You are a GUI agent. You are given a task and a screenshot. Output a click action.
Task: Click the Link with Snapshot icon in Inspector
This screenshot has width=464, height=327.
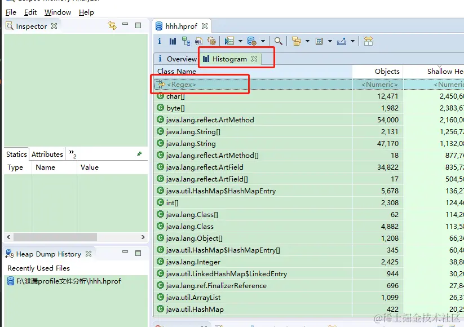pos(112,25)
